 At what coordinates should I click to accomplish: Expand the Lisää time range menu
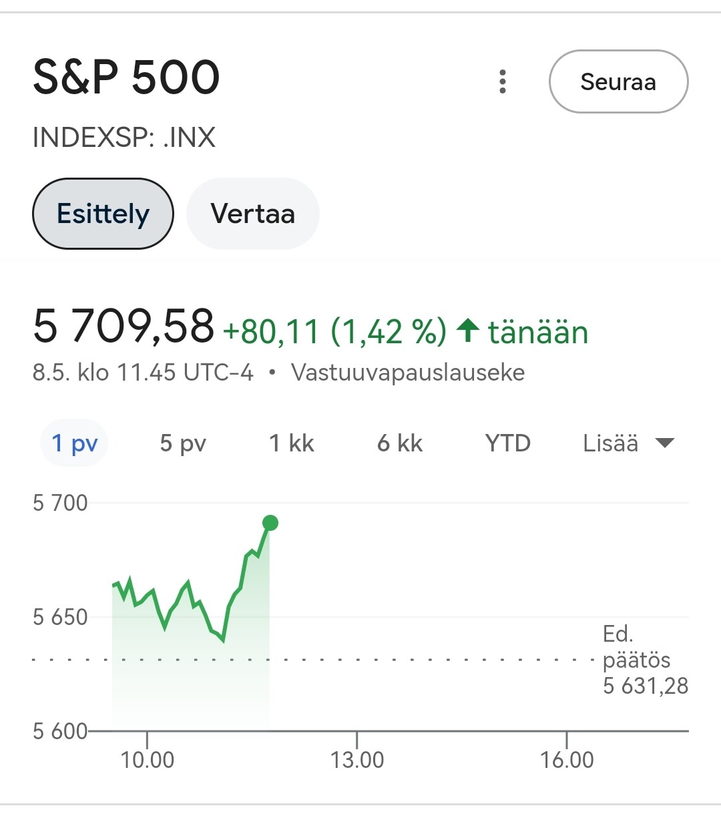click(x=629, y=443)
